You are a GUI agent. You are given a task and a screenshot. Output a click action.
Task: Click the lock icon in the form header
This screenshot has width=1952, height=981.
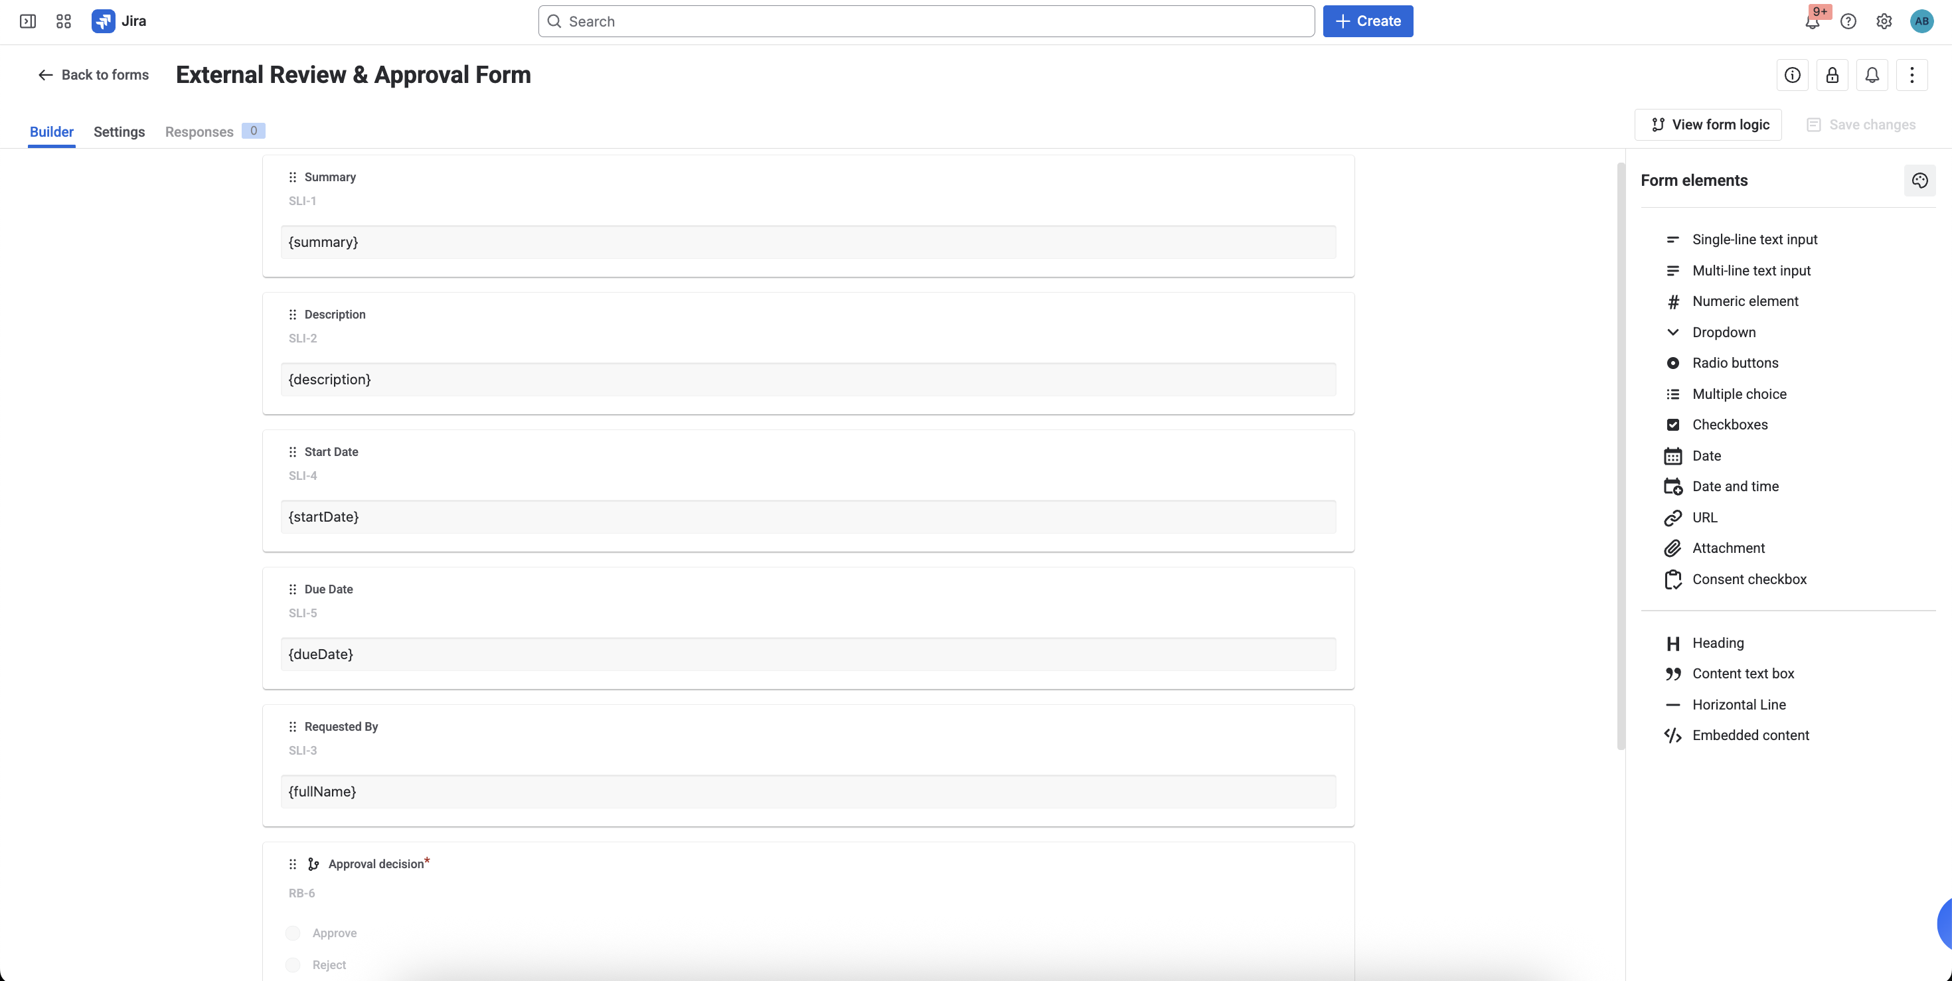pyautogui.click(x=1832, y=74)
